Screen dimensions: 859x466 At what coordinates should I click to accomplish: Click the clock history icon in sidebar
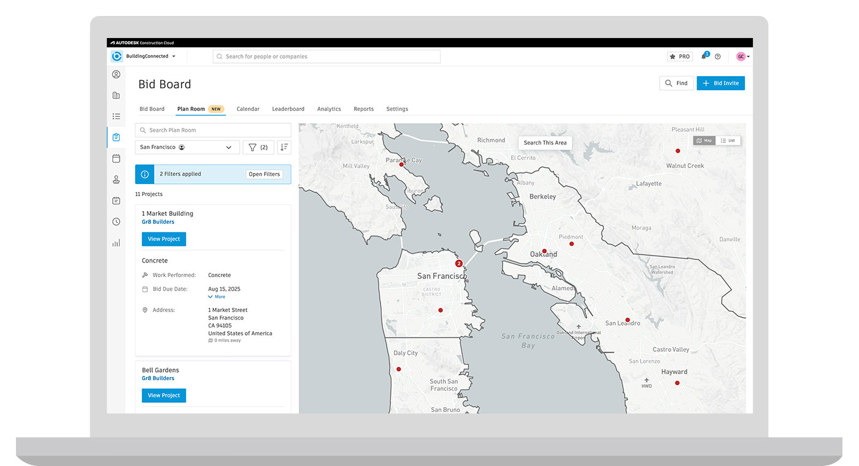116,222
